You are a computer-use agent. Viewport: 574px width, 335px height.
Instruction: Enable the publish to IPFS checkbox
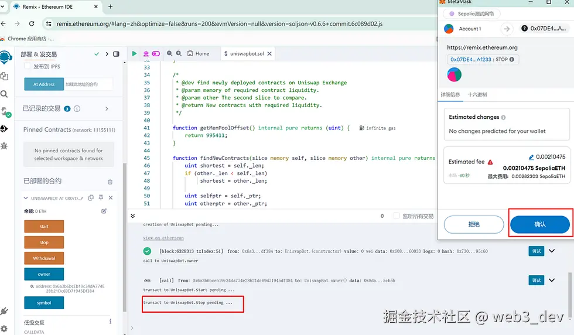click(27, 66)
